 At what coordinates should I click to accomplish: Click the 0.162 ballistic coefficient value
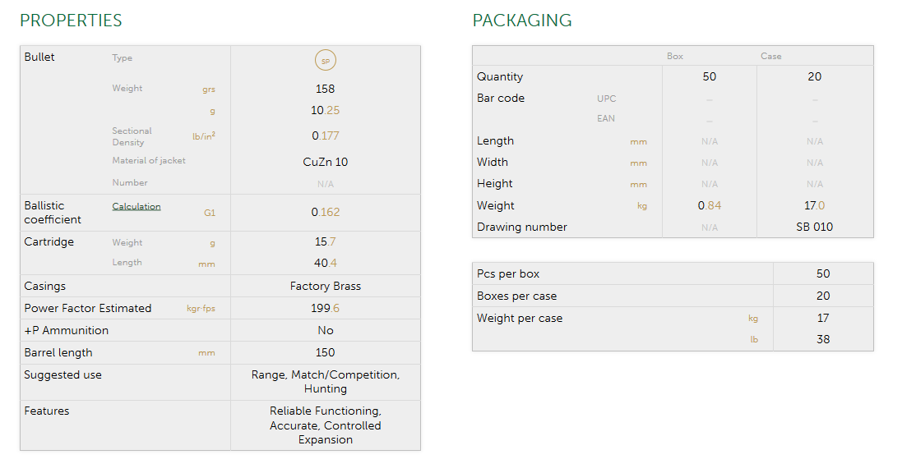click(x=326, y=212)
